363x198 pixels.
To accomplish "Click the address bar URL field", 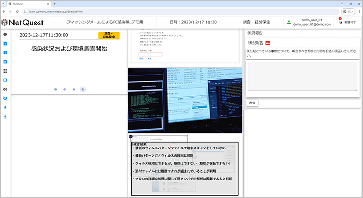I will tap(180, 11).
